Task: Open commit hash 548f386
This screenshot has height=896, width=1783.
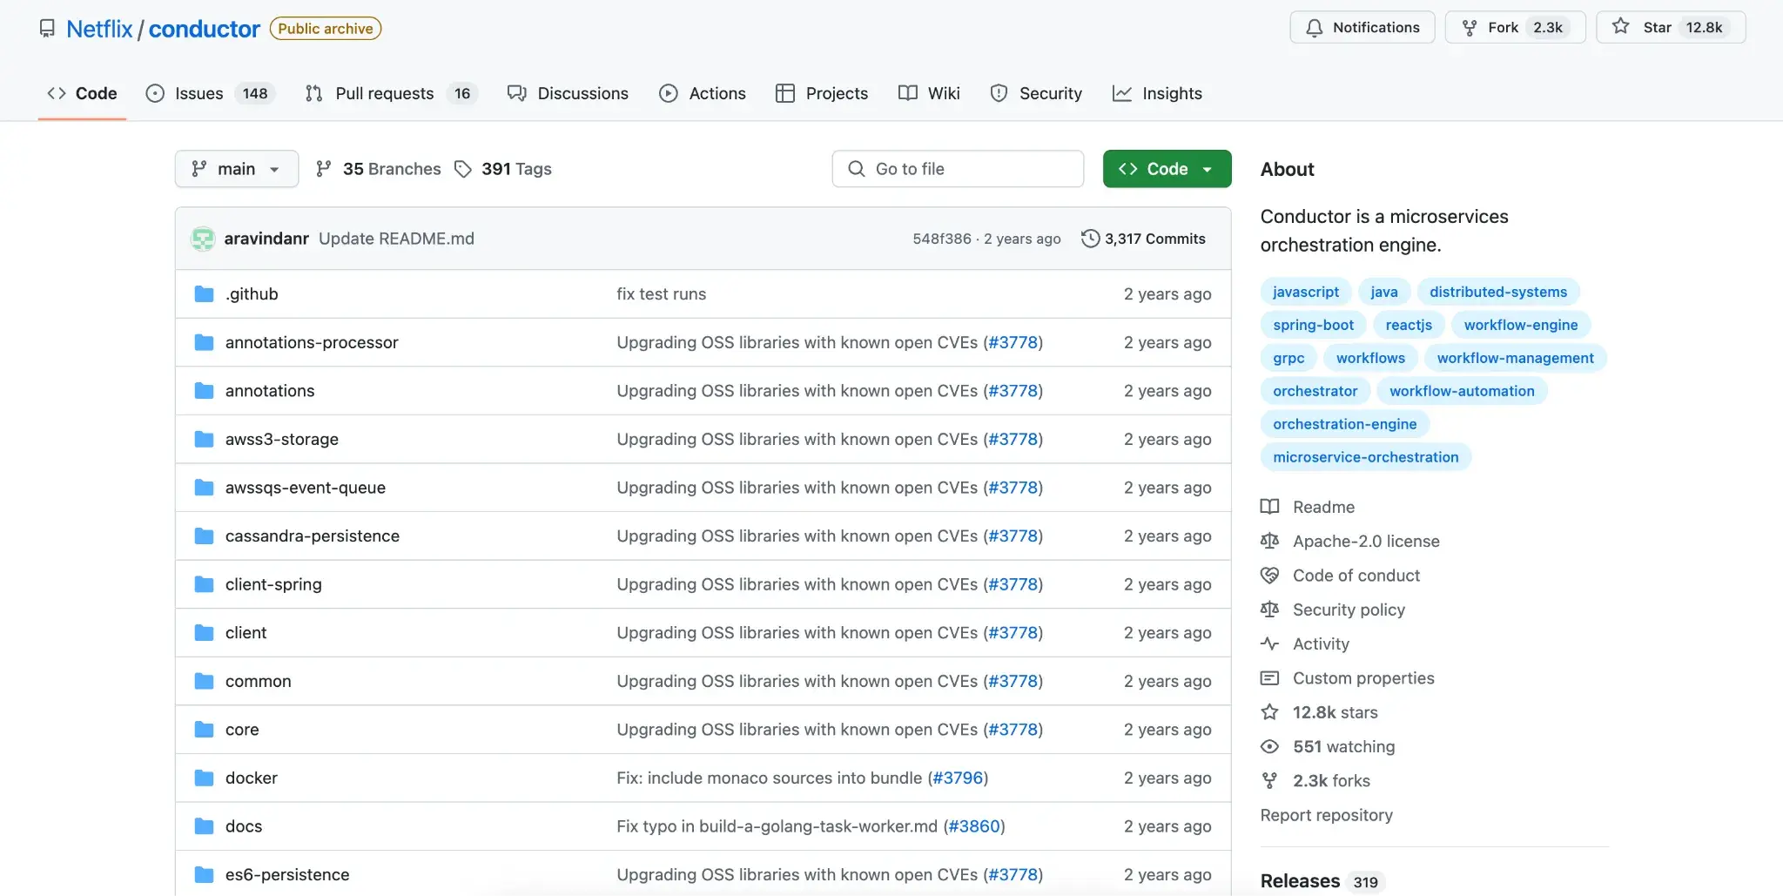Action: [x=942, y=239]
